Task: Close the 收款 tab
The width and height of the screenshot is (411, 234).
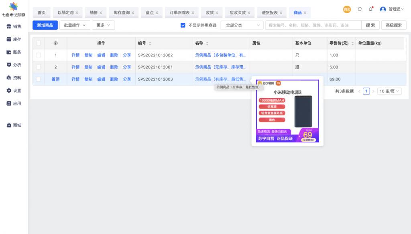Action: [217, 12]
